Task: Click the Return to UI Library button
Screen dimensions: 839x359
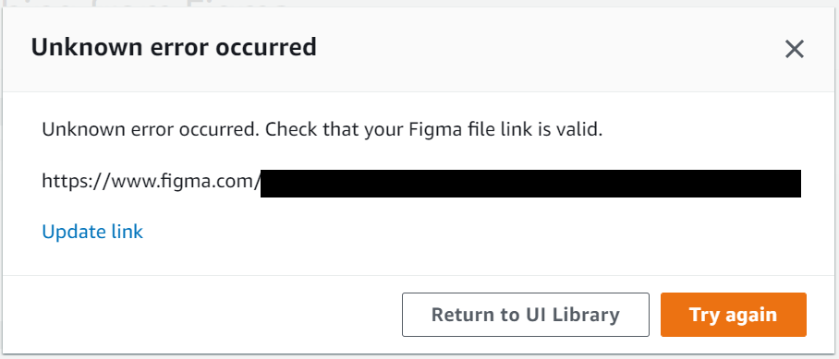Action: (x=526, y=315)
